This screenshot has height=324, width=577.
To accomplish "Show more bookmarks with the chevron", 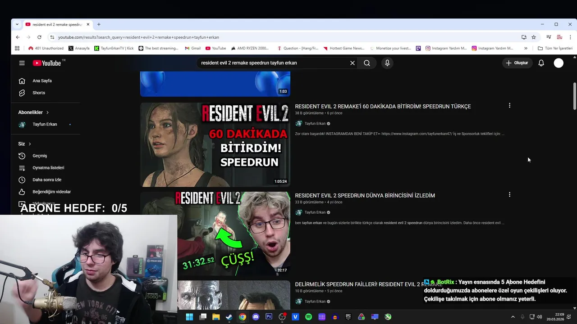I will pos(526,48).
